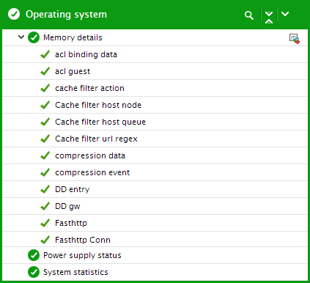Click the collapse-all double arrows icon
This screenshot has width=310, height=283.
[269, 17]
